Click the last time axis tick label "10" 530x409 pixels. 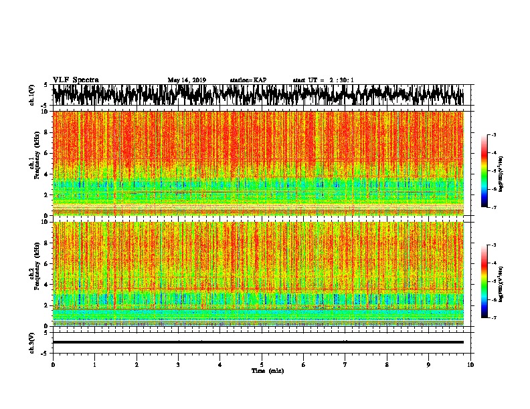(470, 364)
